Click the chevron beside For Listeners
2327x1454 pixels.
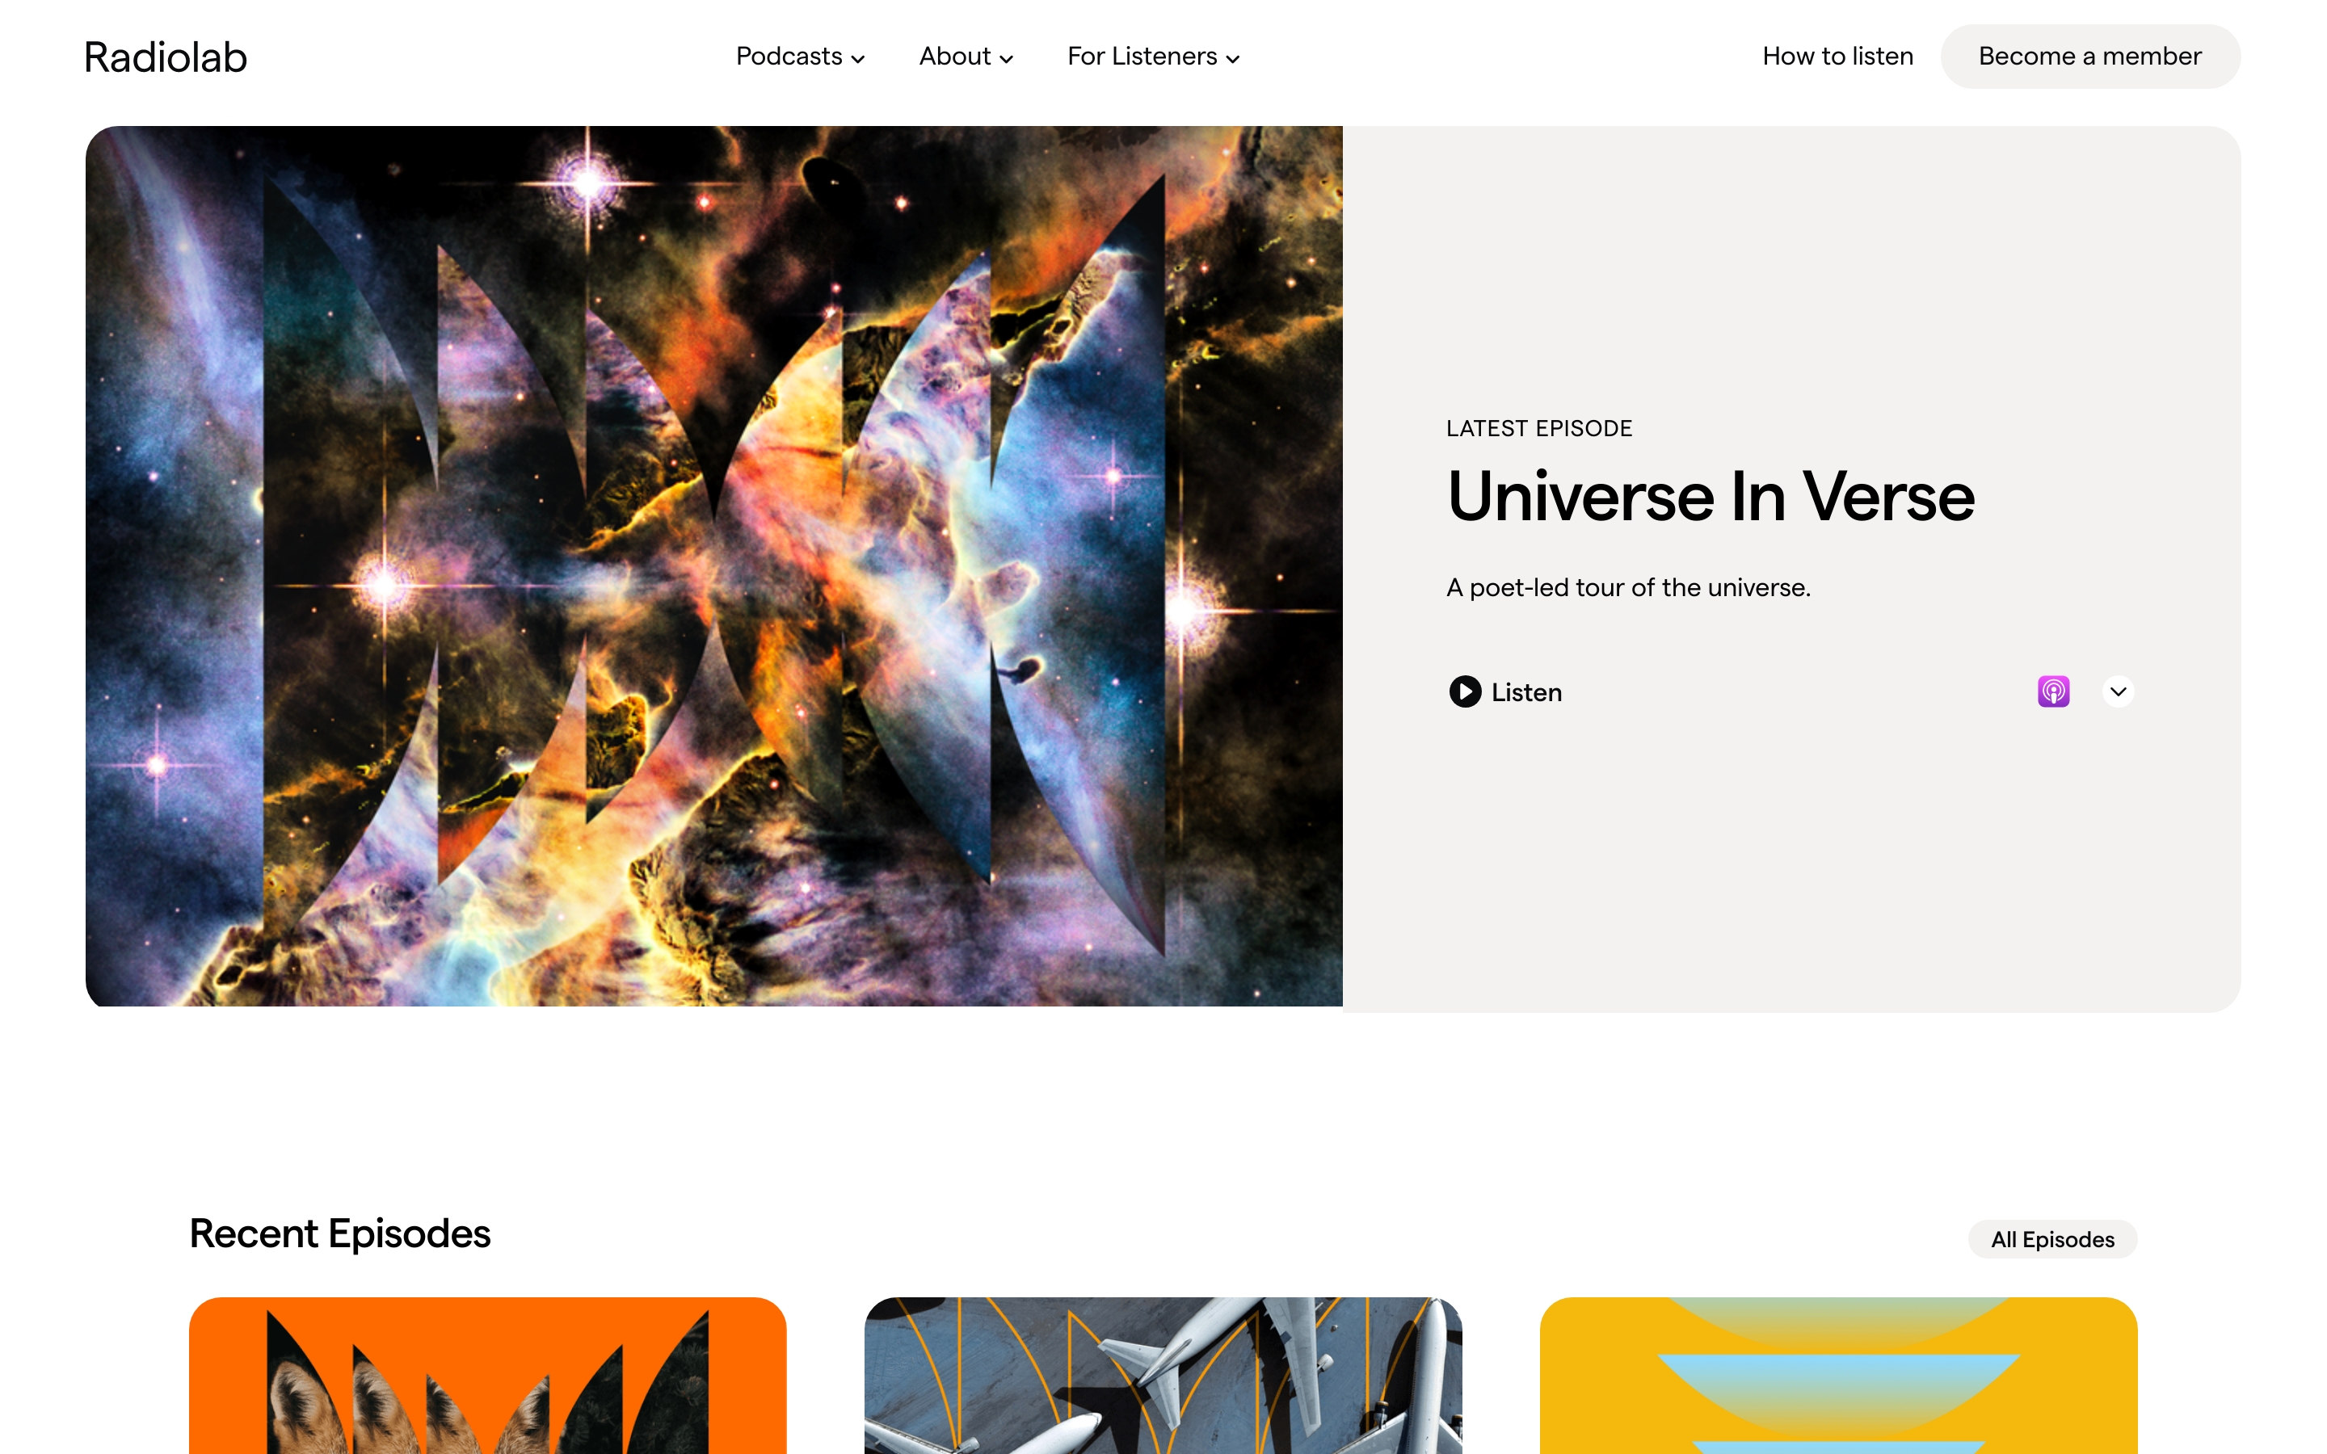[x=1233, y=60]
